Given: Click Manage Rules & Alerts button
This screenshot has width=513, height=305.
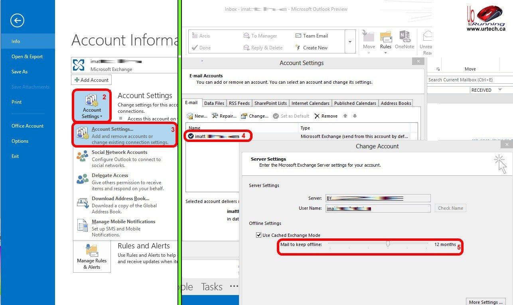Looking at the screenshot, I should pyautogui.click(x=92, y=257).
